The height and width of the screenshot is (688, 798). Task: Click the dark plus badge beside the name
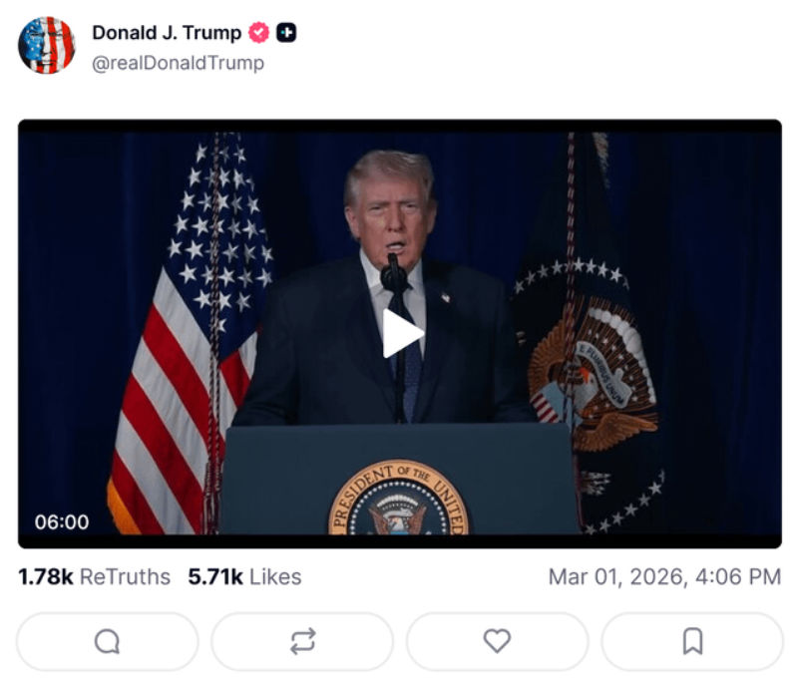tap(286, 33)
